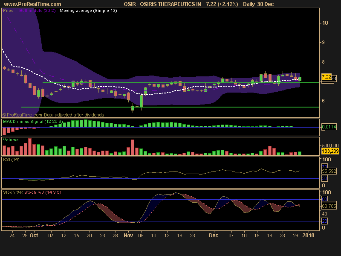Select the Boll middle (20 2) legend
This screenshot has width=341, height=256.
(38, 11)
